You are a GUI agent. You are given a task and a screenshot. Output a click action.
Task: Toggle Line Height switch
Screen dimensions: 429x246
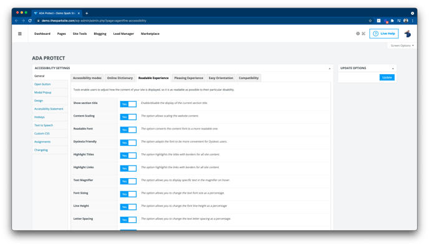[x=128, y=207]
